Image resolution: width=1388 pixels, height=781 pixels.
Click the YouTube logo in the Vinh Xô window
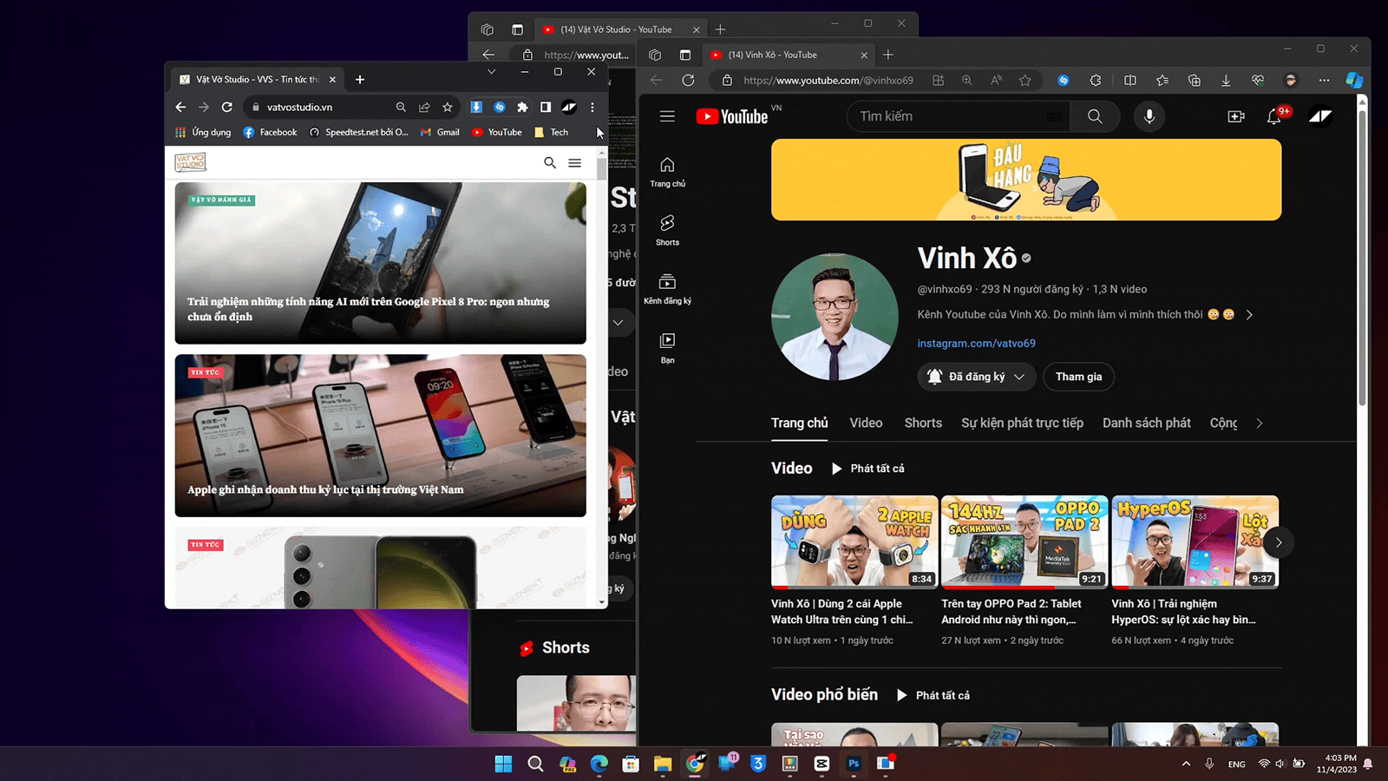tap(732, 116)
